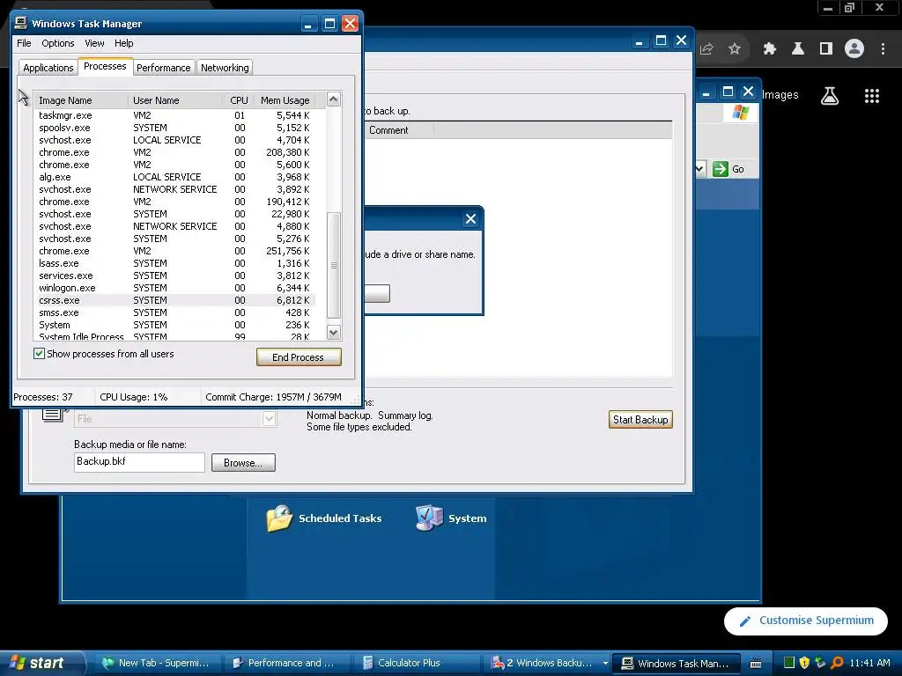Click Browse button for backup file
Image resolution: width=902 pixels, height=676 pixels.
[243, 463]
